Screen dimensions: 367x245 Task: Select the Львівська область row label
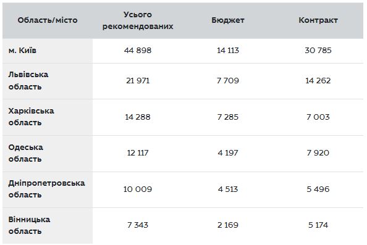[28, 81]
